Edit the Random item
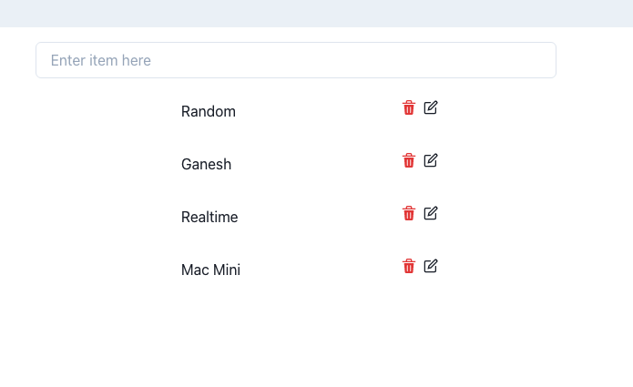 [x=431, y=107]
